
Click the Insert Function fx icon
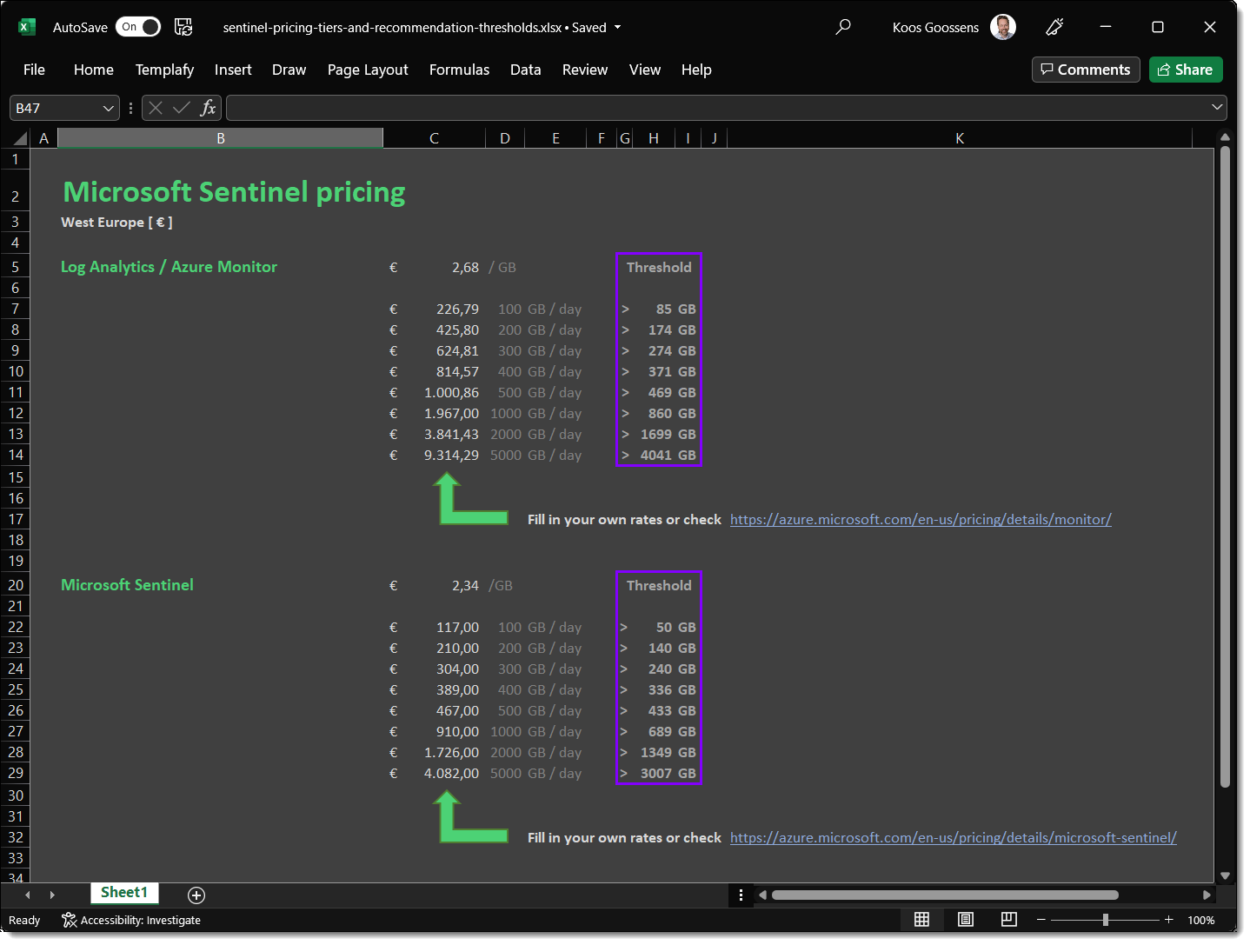coord(208,108)
